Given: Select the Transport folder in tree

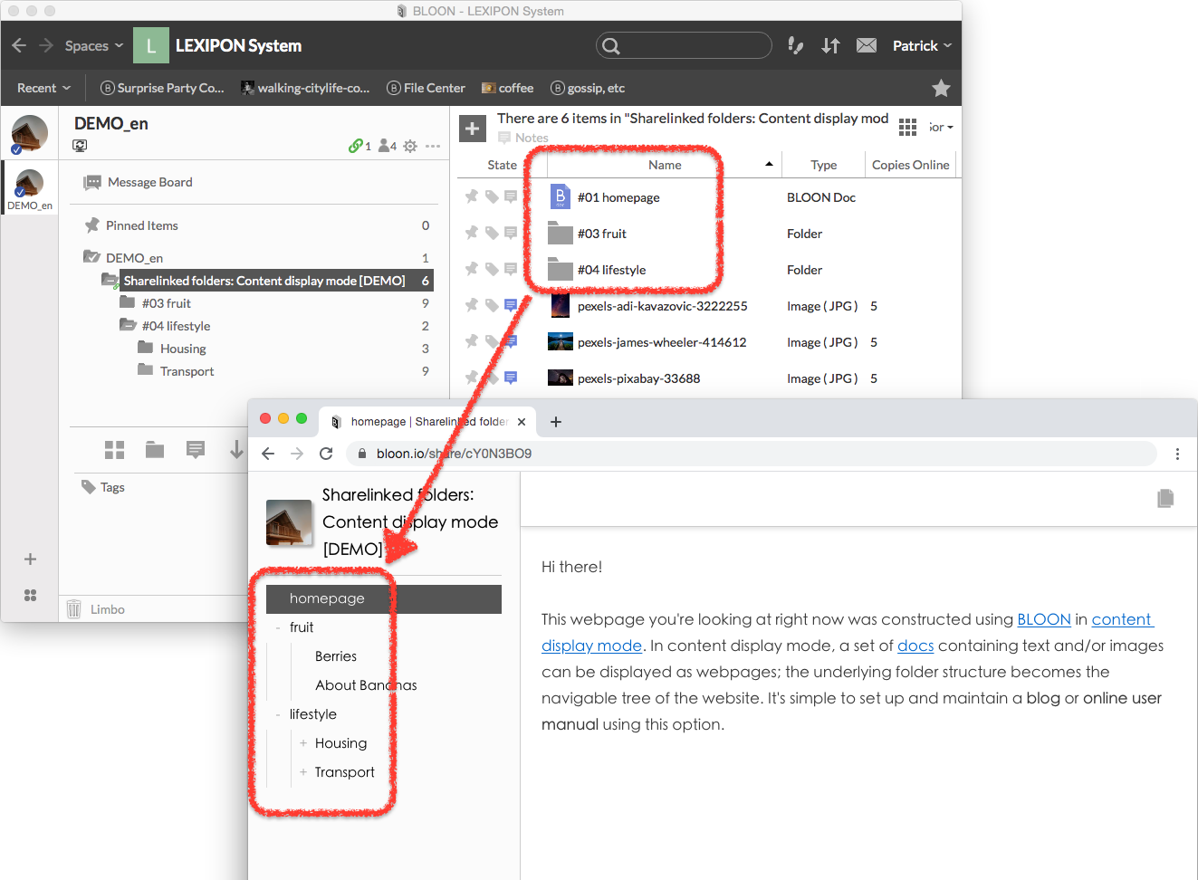Looking at the screenshot, I should click(177, 371).
